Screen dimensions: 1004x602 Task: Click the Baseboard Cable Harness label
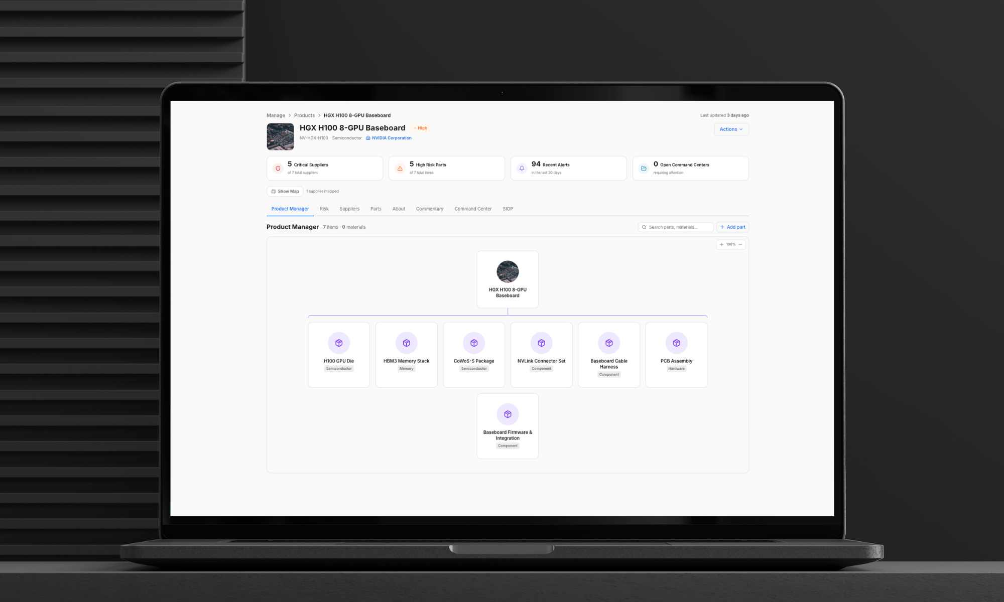(609, 364)
